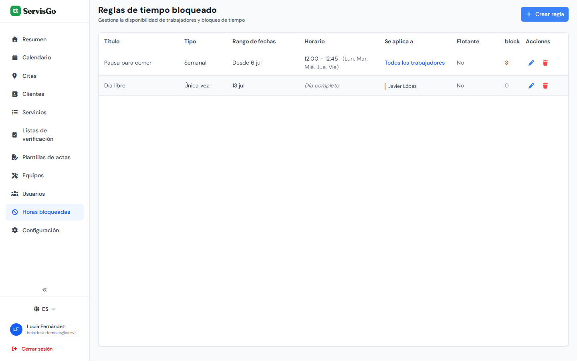Click the Reglas de tiempo bloqueado heading
577x361 pixels.
[157, 10]
